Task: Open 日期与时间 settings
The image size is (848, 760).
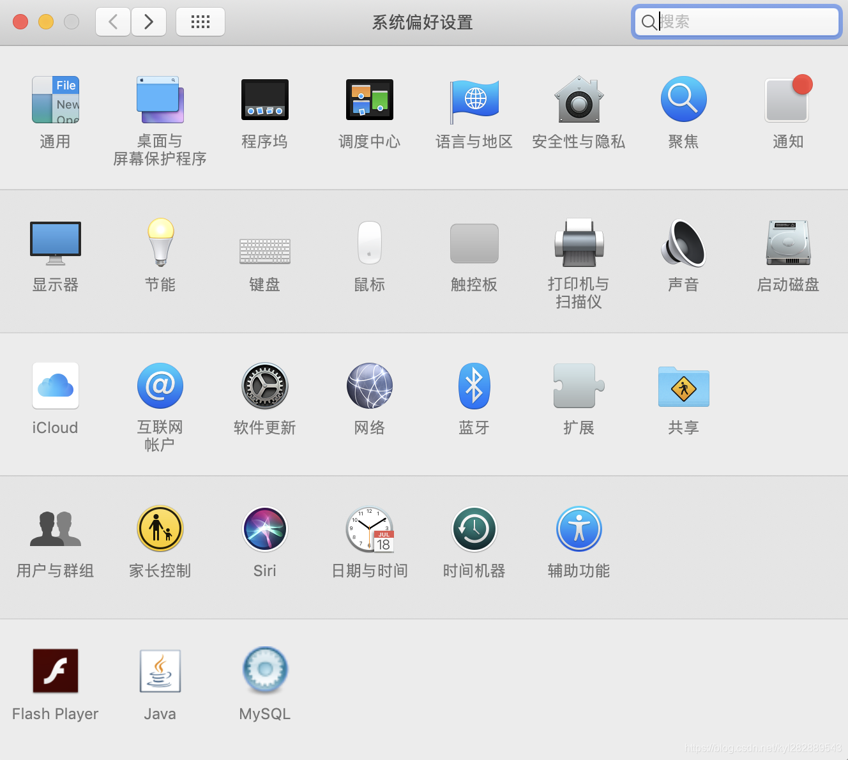Action: [370, 529]
